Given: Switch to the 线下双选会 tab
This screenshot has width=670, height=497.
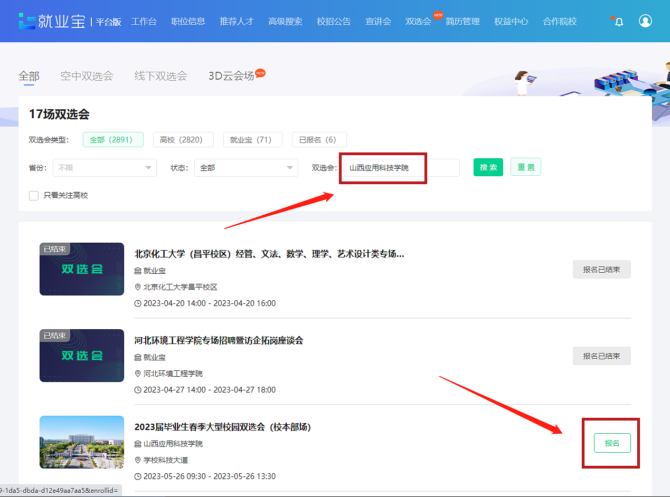Looking at the screenshot, I should [x=161, y=76].
